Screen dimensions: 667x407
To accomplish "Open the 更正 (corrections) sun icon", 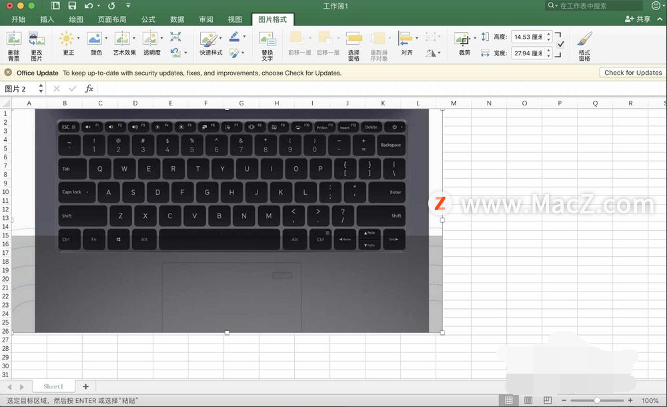I will [x=66, y=39].
